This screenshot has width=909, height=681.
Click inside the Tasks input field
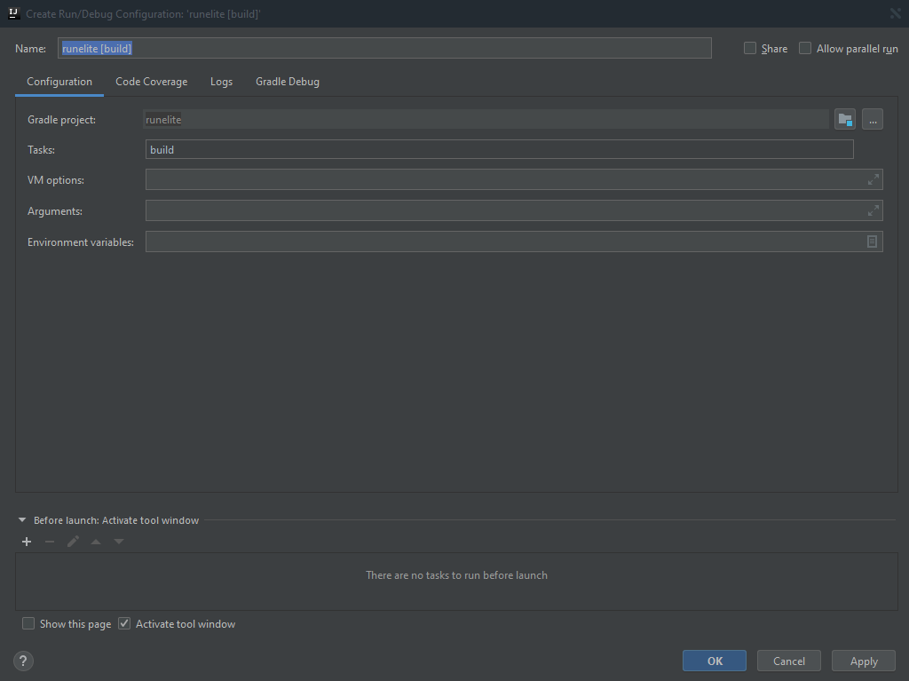click(x=497, y=149)
